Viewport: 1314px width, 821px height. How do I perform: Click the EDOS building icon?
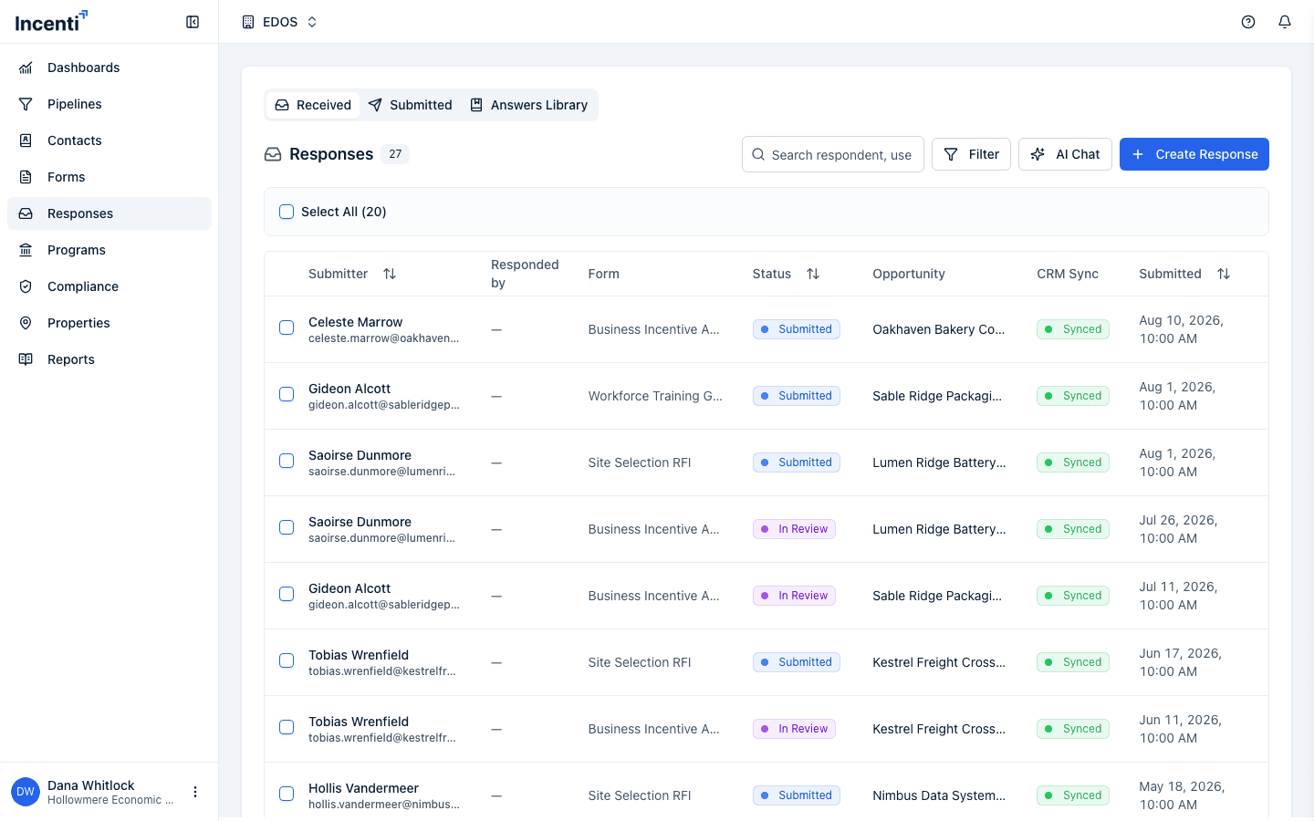tap(248, 22)
